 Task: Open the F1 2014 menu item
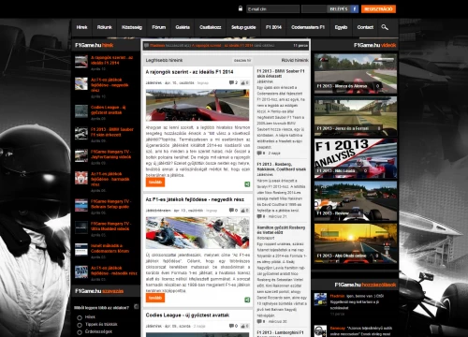(273, 27)
